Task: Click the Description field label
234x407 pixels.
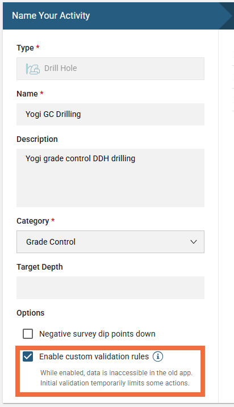Action: pyautogui.click(x=37, y=139)
